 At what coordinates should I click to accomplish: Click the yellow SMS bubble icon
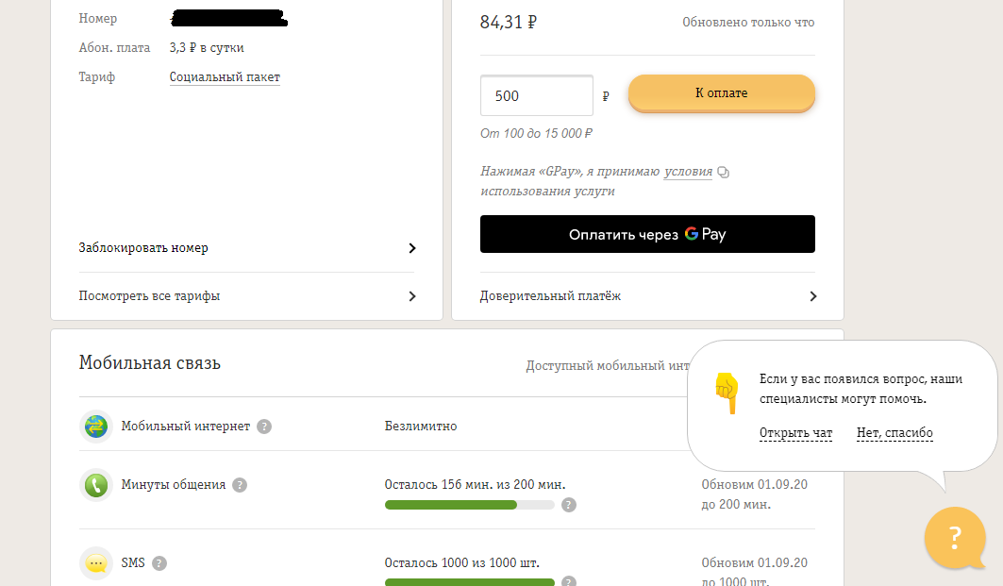(96, 563)
